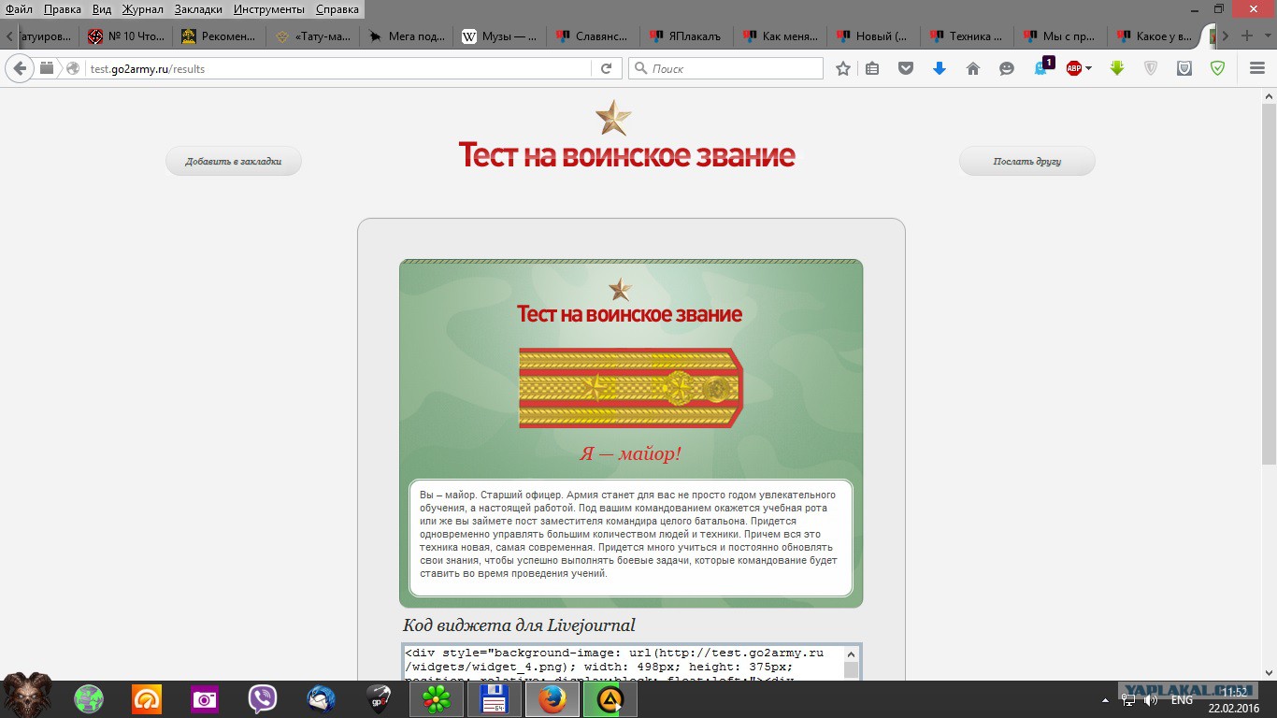
Task: Click the Adblock Plus ABP icon
Action: point(1073,68)
